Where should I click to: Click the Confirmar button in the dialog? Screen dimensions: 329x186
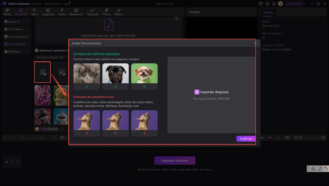(246, 139)
